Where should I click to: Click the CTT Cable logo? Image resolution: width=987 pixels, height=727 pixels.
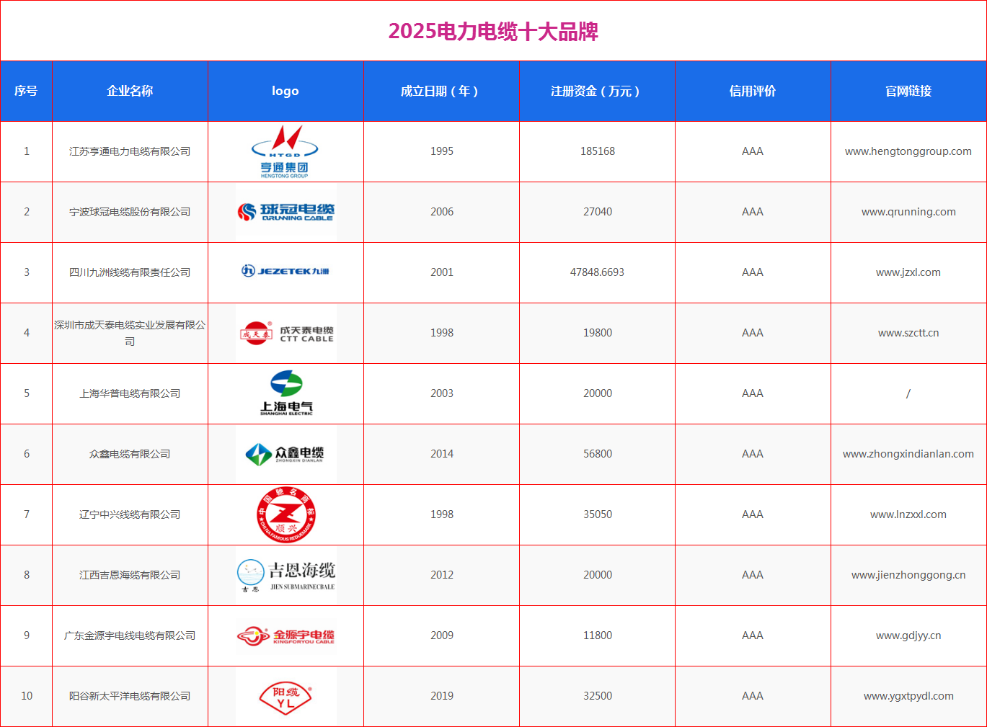tap(286, 333)
